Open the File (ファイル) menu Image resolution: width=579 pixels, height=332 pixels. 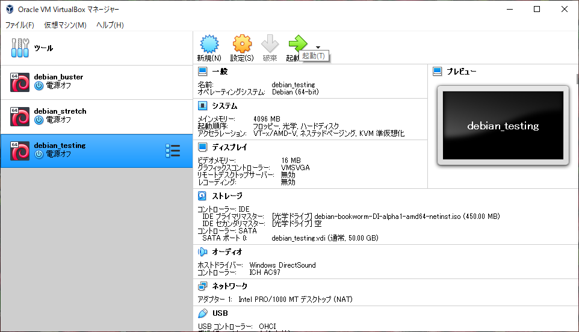click(x=20, y=25)
